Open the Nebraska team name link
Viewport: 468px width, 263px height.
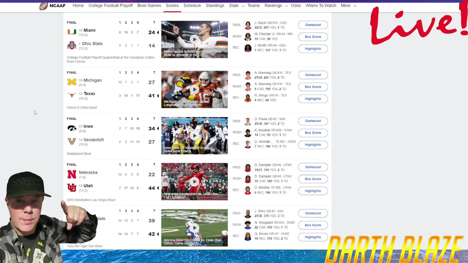point(88,172)
